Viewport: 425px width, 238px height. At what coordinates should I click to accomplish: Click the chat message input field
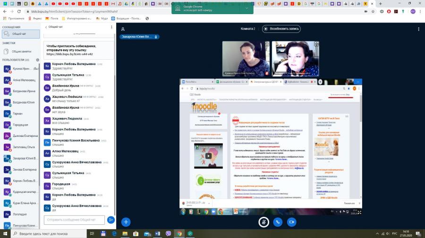click(74, 220)
